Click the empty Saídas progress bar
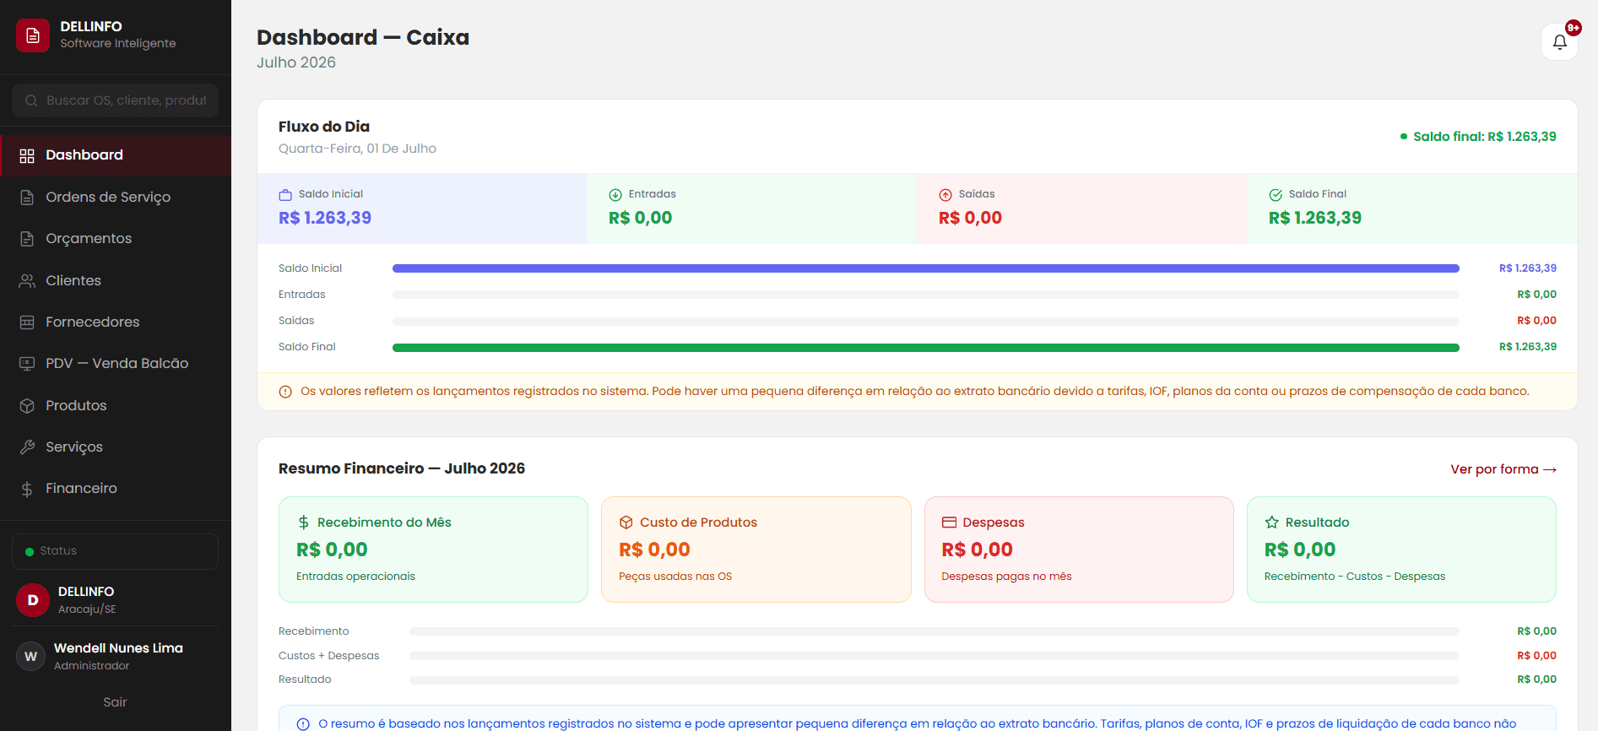1598x731 pixels. click(x=926, y=322)
